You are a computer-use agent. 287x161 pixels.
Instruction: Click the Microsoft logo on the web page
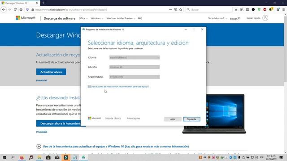26,18
